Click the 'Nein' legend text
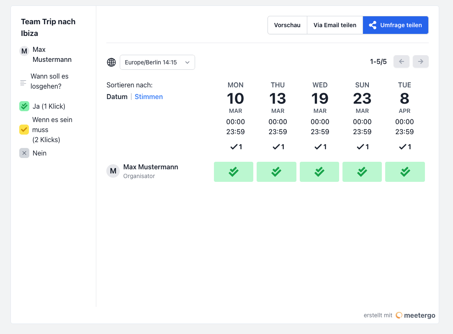The image size is (453, 334). coord(40,153)
